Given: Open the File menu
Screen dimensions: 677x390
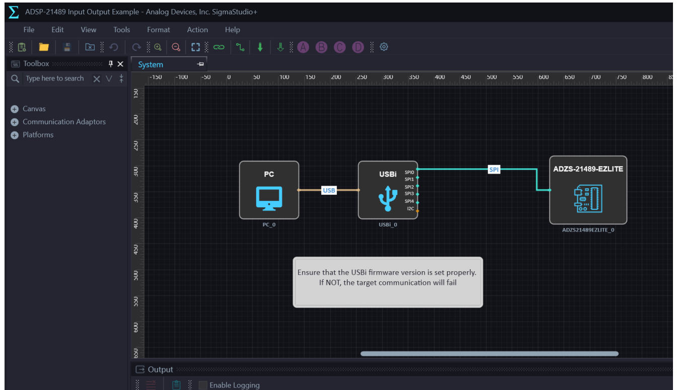Looking at the screenshot, I should point(29,30).
